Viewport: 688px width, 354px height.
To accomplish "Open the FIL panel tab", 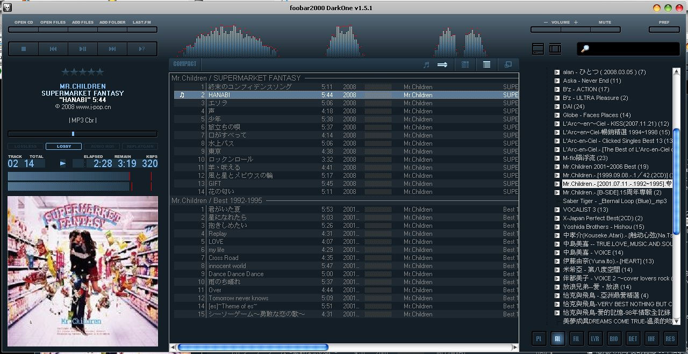I will (576, 339).
